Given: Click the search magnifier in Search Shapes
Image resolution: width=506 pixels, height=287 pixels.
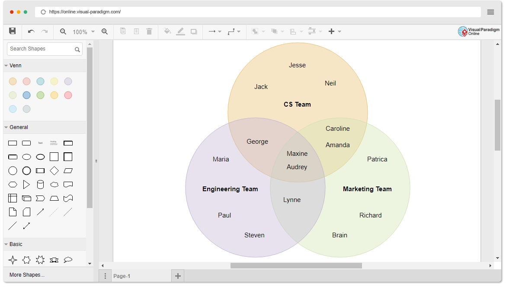Looking at the screenshot, I should click(x=77, y=49).
